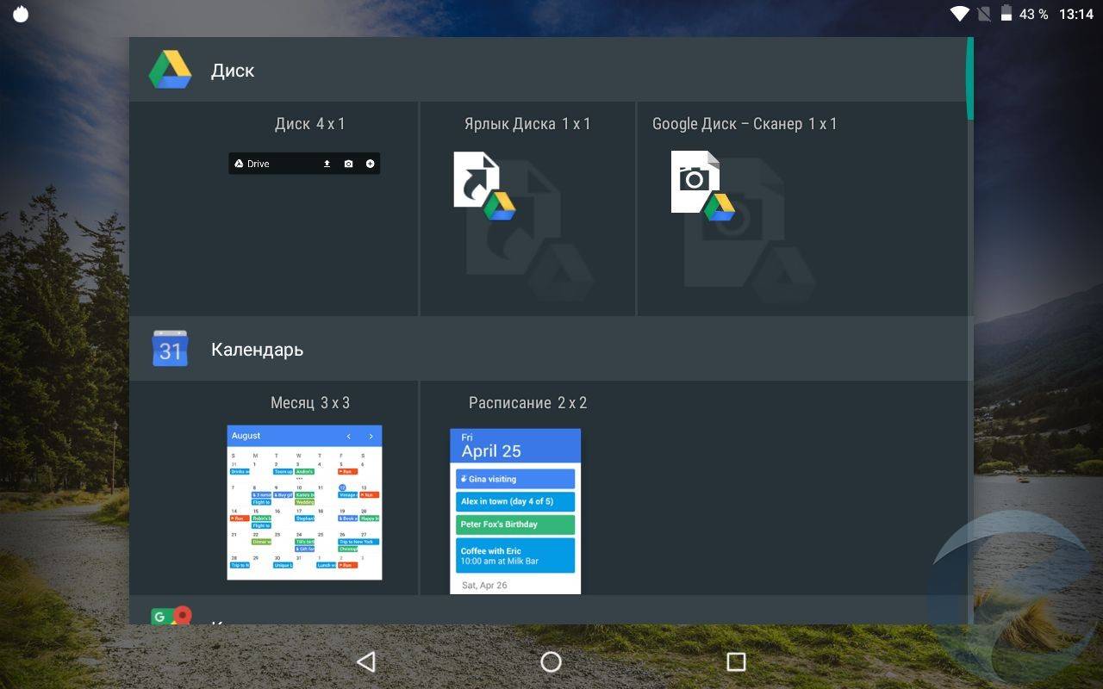Open Recents with the square navigation button
Screen dimensions: 1103x689
[x=736, y=661]
